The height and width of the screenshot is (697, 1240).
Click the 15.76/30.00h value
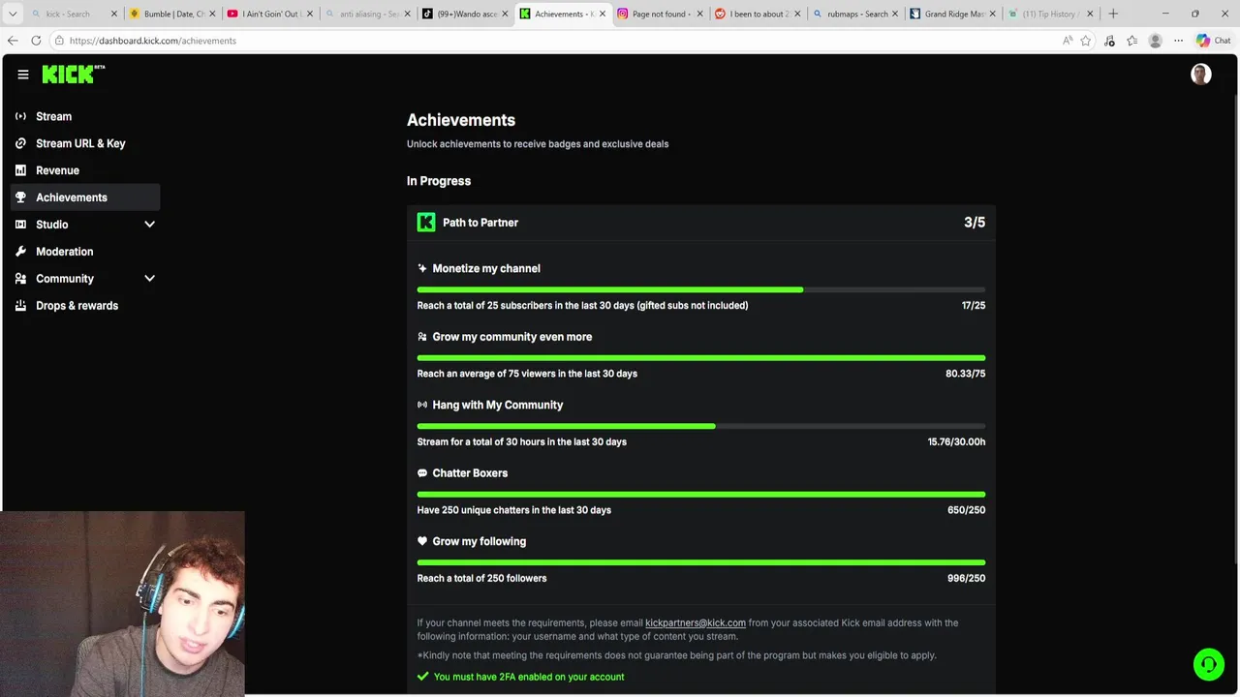(957, 441)
